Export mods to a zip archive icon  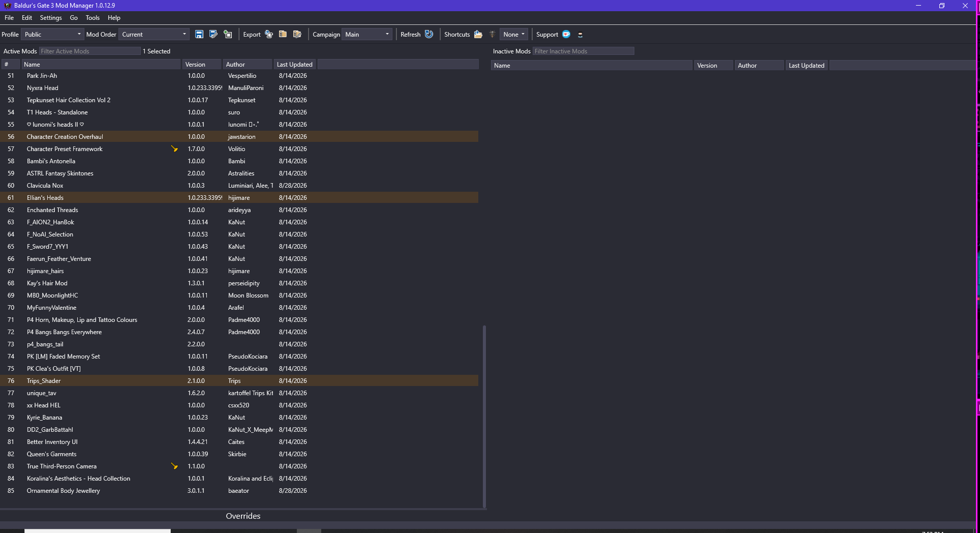(283, 34)
